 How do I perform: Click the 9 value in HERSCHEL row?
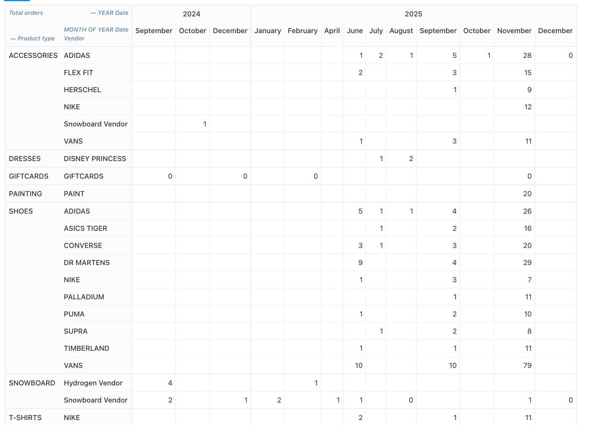click(529, 90)
